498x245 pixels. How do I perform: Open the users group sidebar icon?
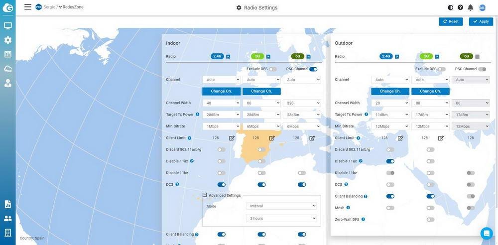tap(7, 218)
